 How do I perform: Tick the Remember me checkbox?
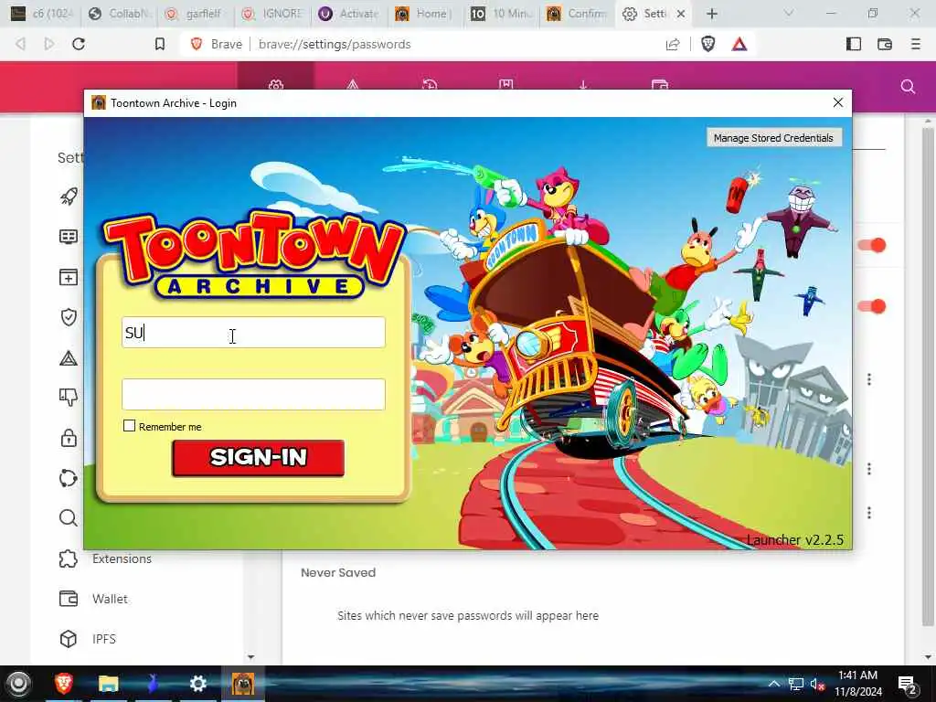[x=129, y=426]
